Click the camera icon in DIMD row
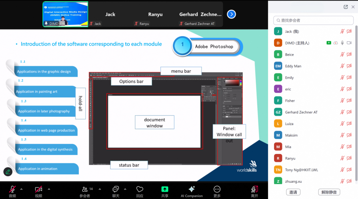 349,43
